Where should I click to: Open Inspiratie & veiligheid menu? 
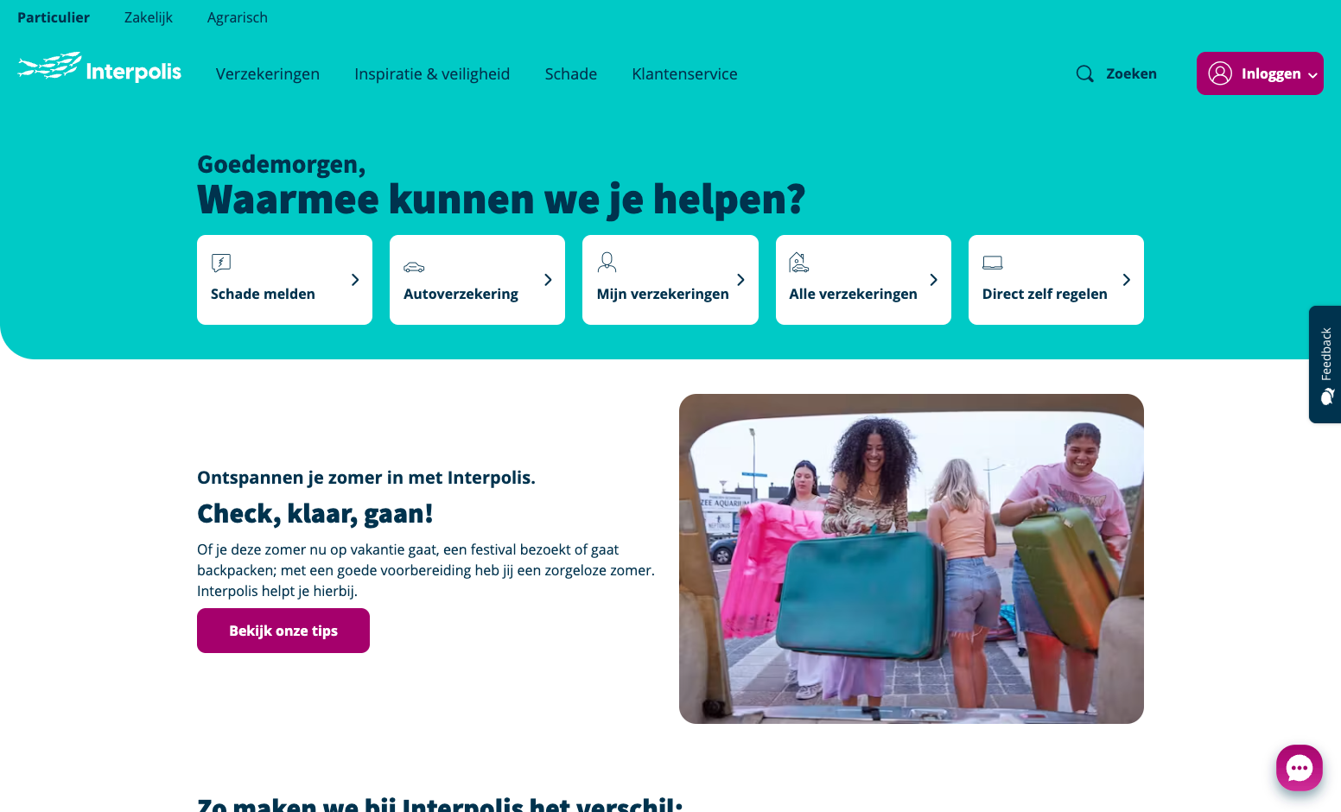(x=432, y=74)
